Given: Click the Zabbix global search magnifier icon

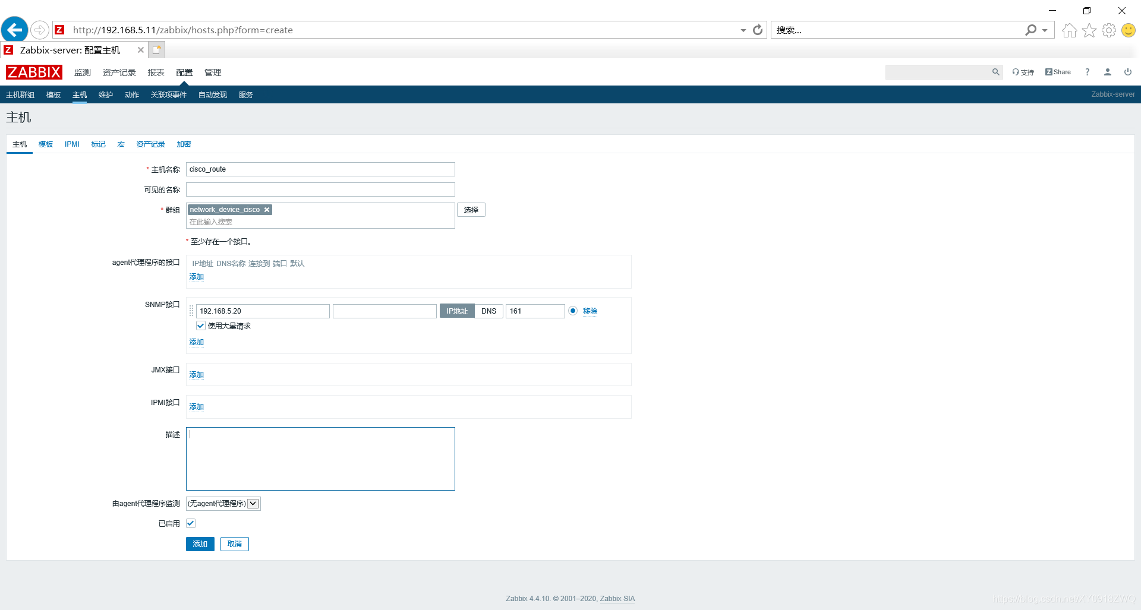Looking at the screenshot, I should 995,72.
